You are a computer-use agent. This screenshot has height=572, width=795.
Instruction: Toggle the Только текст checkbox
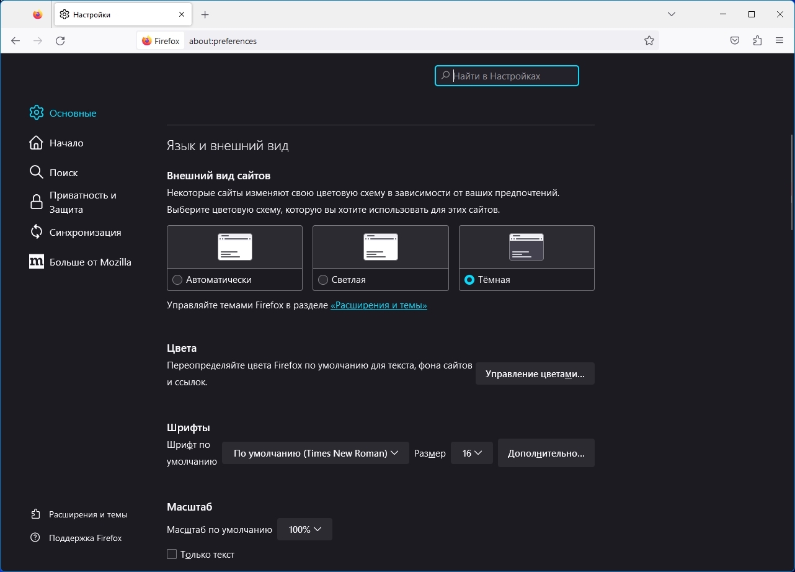click(x=172, y=554)
